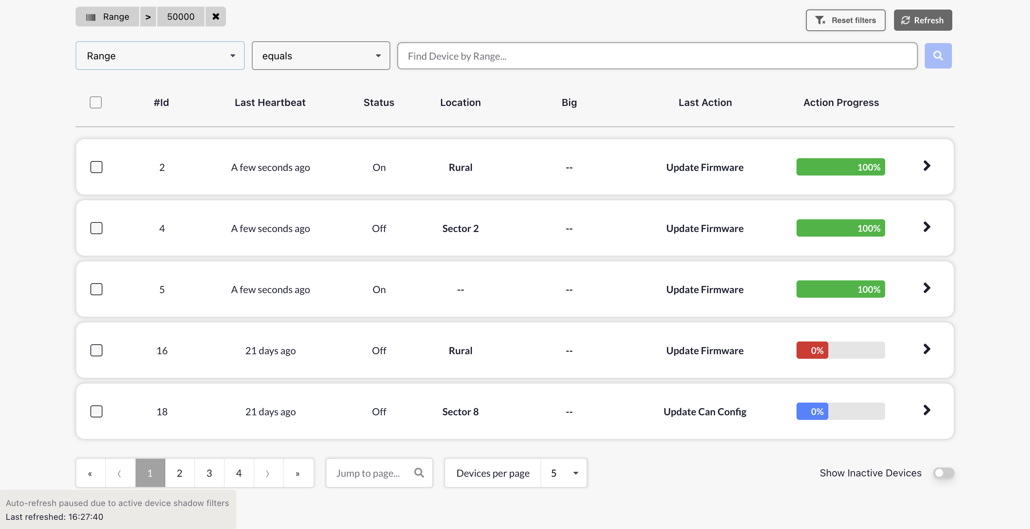Remove the Range filter with X icon
The width and height of the screenshot is (1030, 529).
click(x=215, y=17)
